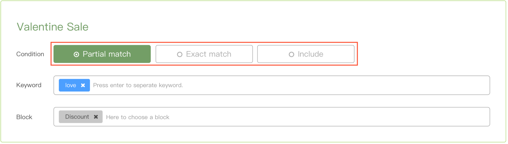Remove the Discount block tag
This screenshot has width=508, height=144.
click(96, 117)
